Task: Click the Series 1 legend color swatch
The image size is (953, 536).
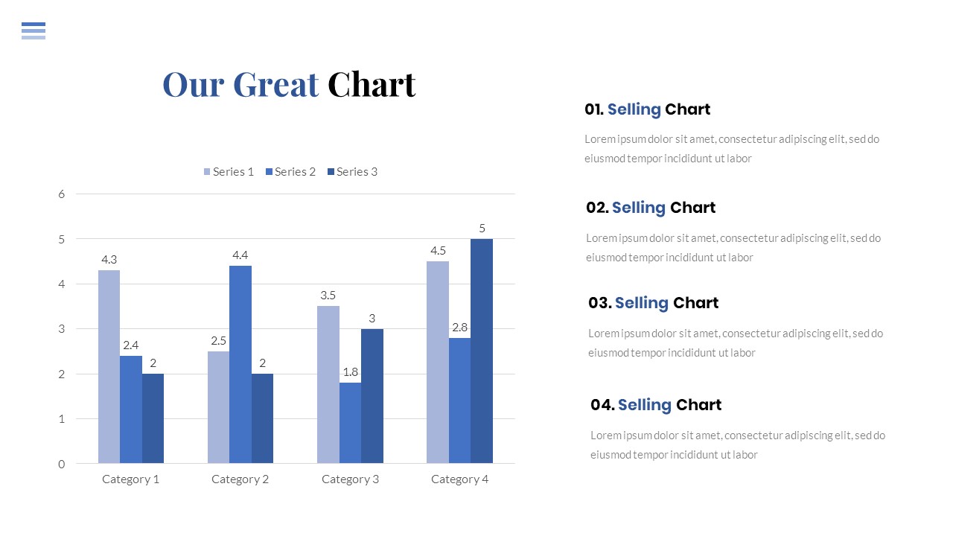Action: [x=207, y=172]
